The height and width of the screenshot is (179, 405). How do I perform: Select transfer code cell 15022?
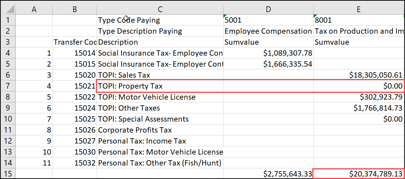(x=75, y=97)
